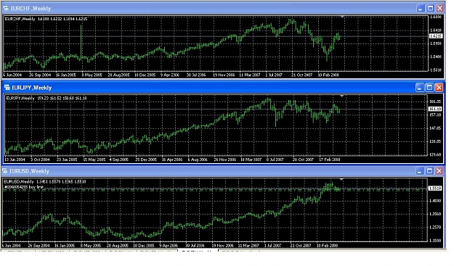
Task: Click the EURUSD,Weekly OHLC info line in chart
Action: pyautogui.click(x=45, y=182)
